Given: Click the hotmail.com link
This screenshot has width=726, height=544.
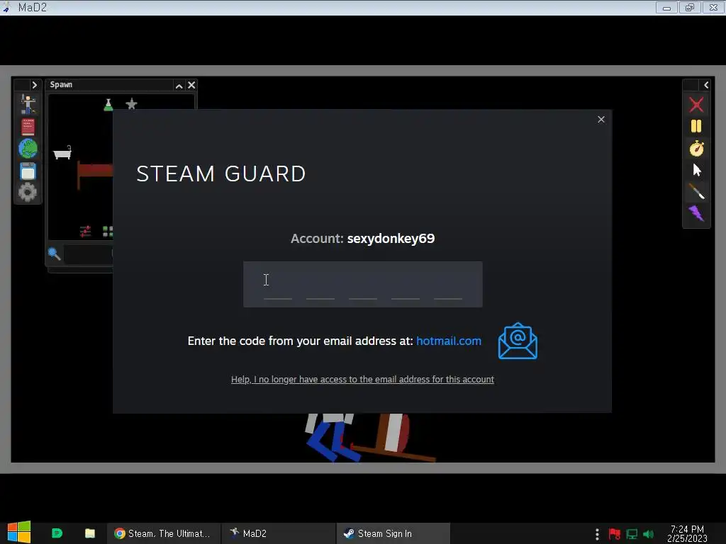Looking at the screenshot, I should (449, 341).
